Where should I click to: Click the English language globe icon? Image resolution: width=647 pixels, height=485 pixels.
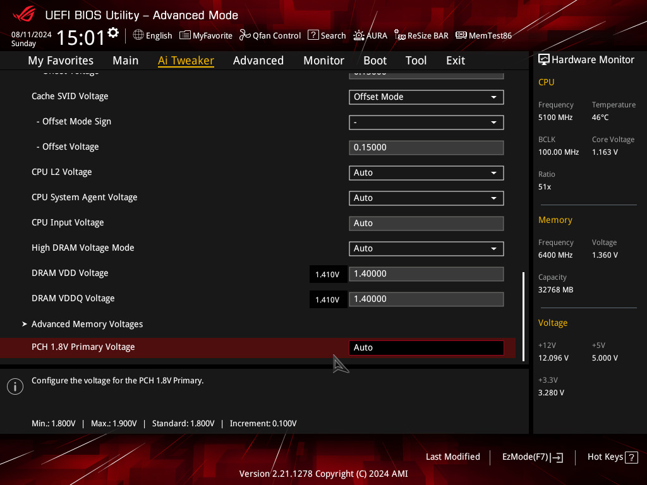pos(138,35)
